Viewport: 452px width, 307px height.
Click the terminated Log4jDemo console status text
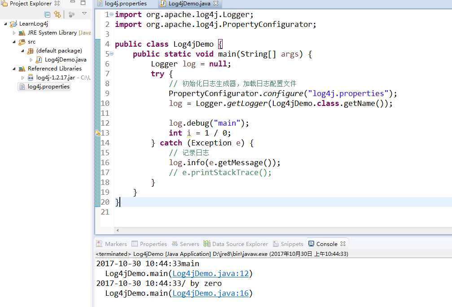[x=222, y=254]
